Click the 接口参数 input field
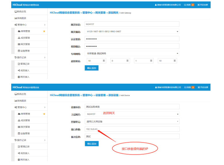This screenshot has height=165, width=224. click(x=132, y=129)
